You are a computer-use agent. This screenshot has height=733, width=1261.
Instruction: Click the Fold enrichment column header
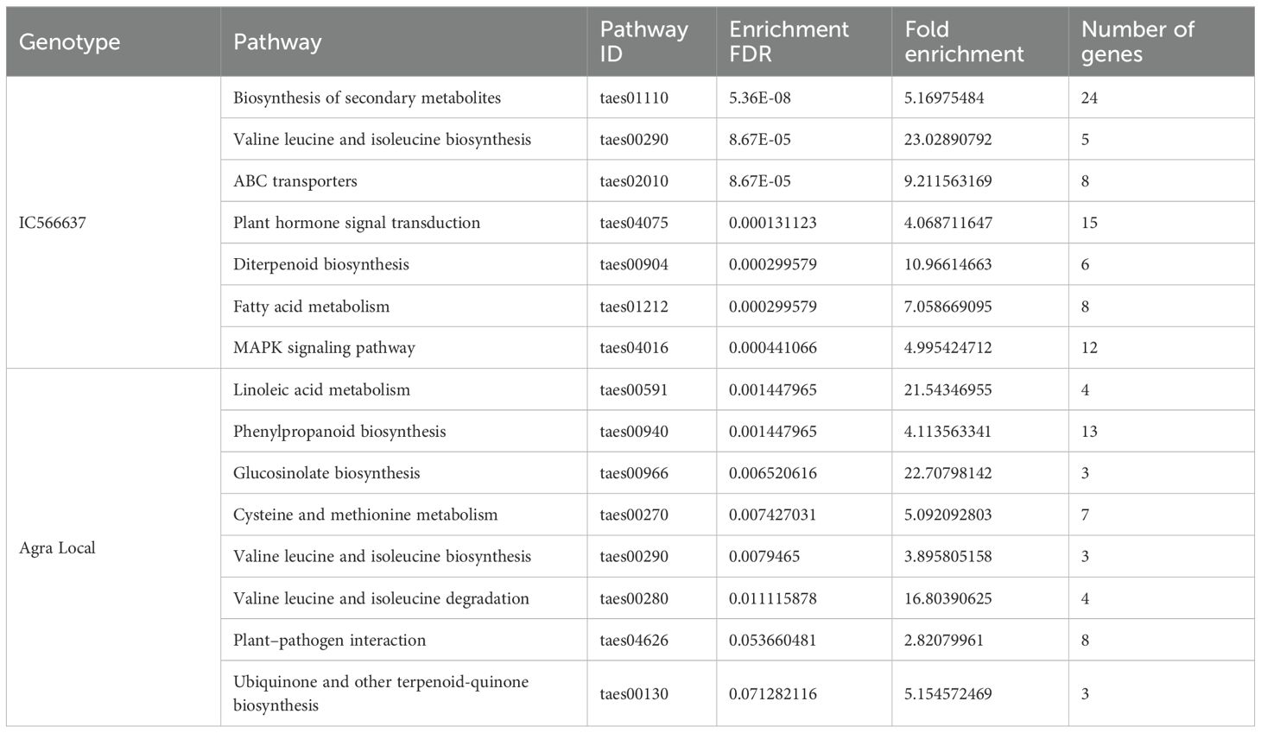point(964,41)
